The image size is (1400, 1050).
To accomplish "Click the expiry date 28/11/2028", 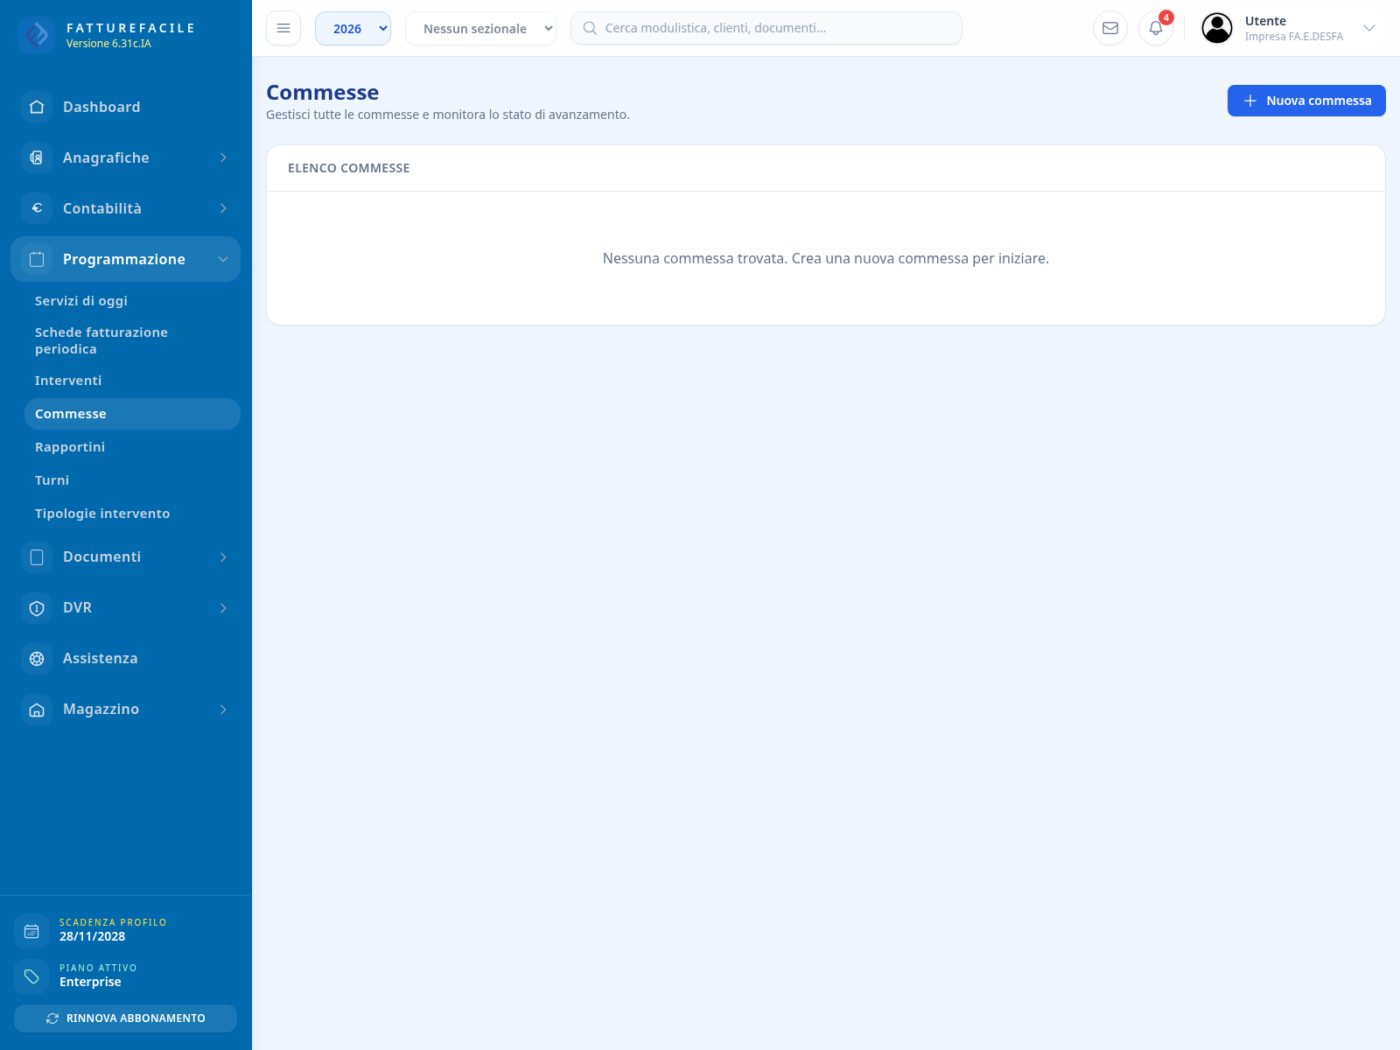I will [x=92, y=936].
